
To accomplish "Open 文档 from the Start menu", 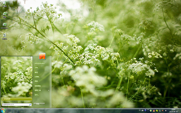I will click(36, 68).
